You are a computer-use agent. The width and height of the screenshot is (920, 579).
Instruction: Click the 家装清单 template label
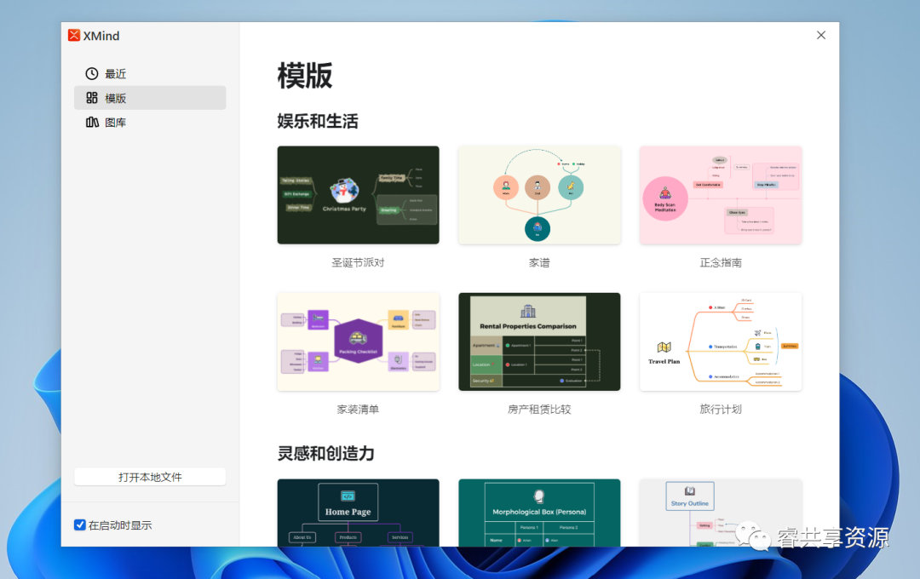(x=358, y=409)
